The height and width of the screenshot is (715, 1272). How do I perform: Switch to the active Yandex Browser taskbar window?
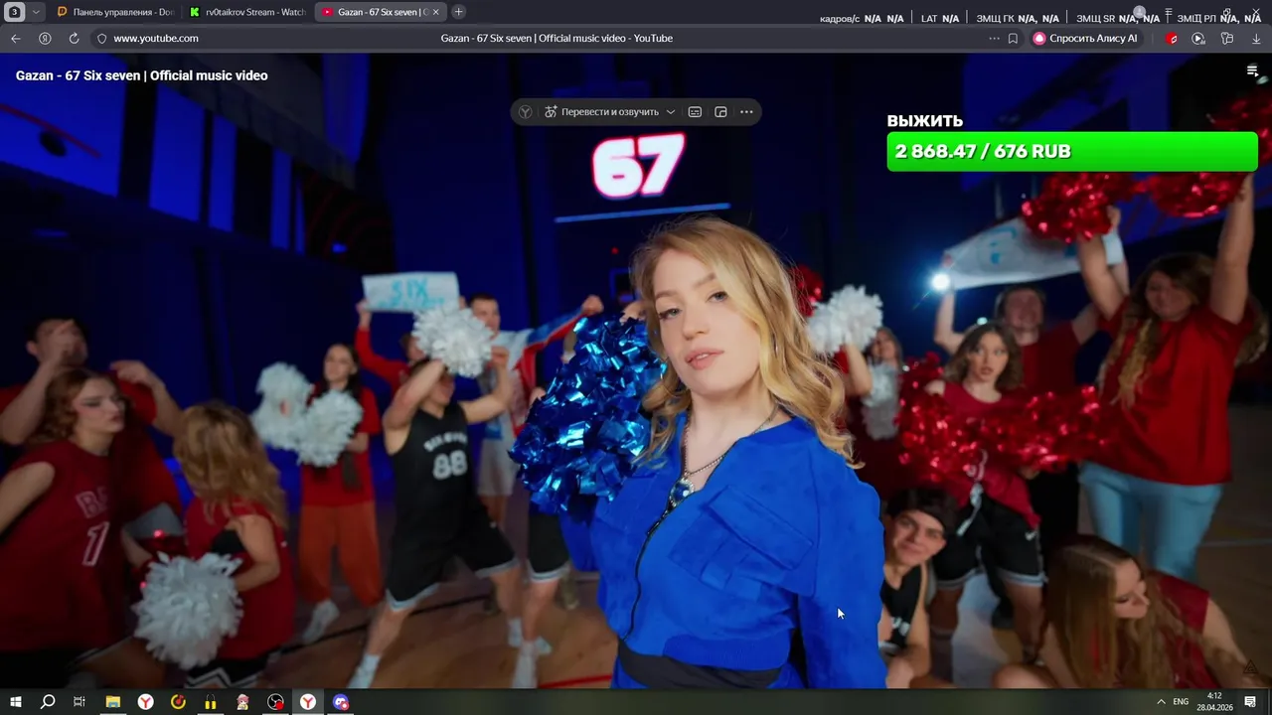308,702
